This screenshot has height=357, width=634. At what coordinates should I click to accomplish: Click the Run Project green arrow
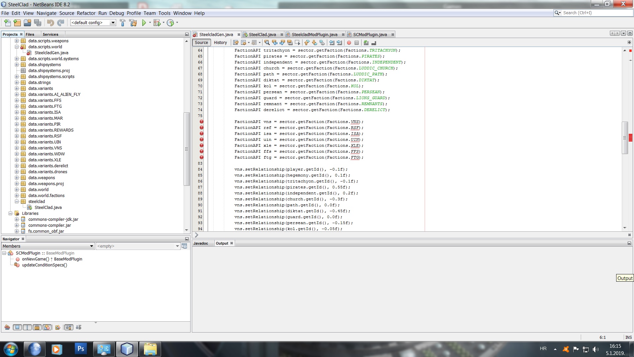click(x=144, y=23)
